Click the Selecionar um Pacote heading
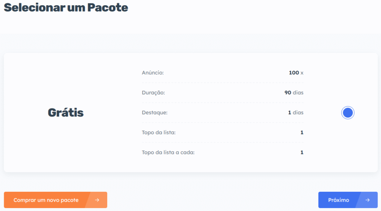381x211 pixels. coord(66,7)
